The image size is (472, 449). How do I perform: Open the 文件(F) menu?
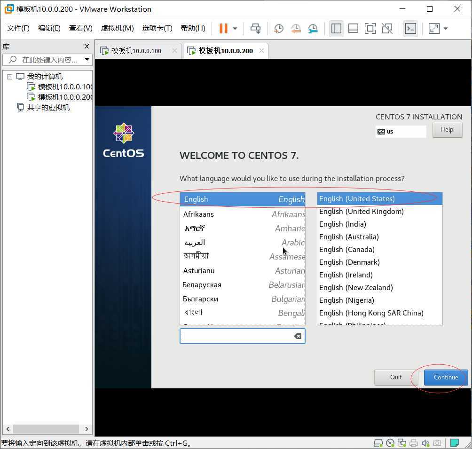click(18, 28)
